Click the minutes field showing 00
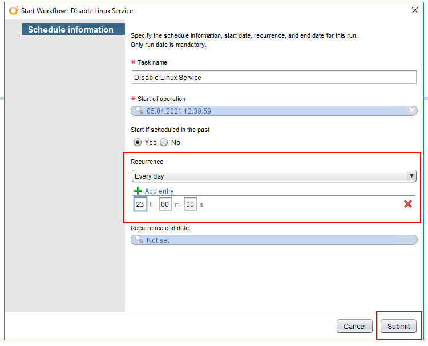The image size is (428, 346). pos(165,204)
